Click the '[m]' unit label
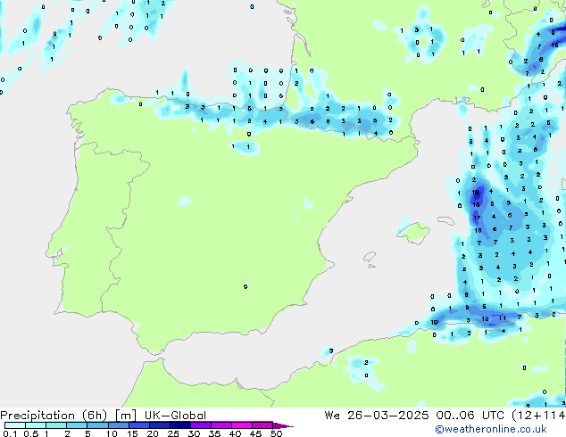Screen dimensions: 566x437 coord(125,416)
